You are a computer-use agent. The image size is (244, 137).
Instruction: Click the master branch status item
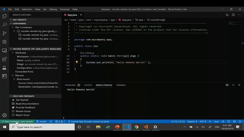click(42, 121)
